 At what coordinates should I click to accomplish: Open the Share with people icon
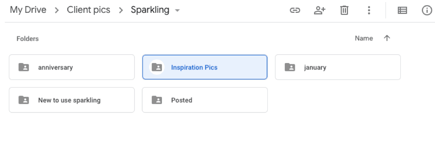coord(319,10)
